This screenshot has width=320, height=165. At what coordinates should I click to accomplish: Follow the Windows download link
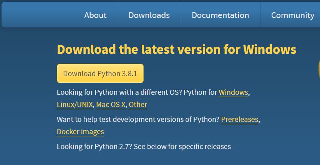233,92
